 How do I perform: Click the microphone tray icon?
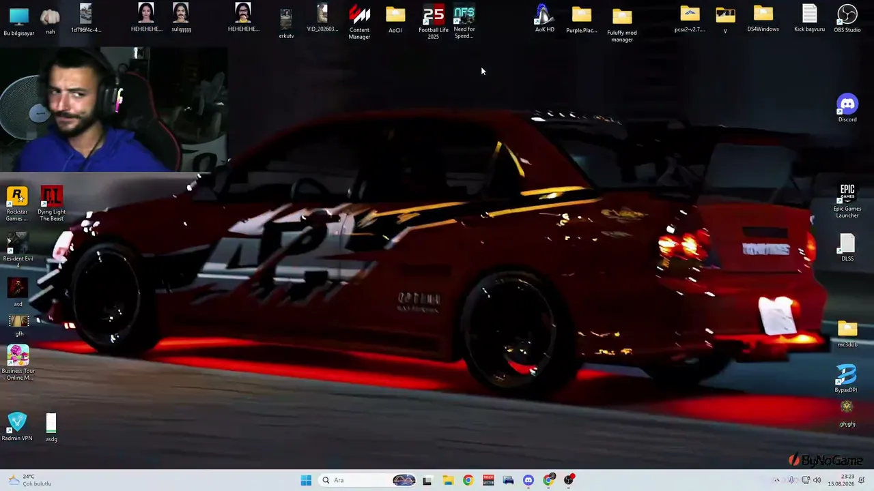[x=791, y=480]
